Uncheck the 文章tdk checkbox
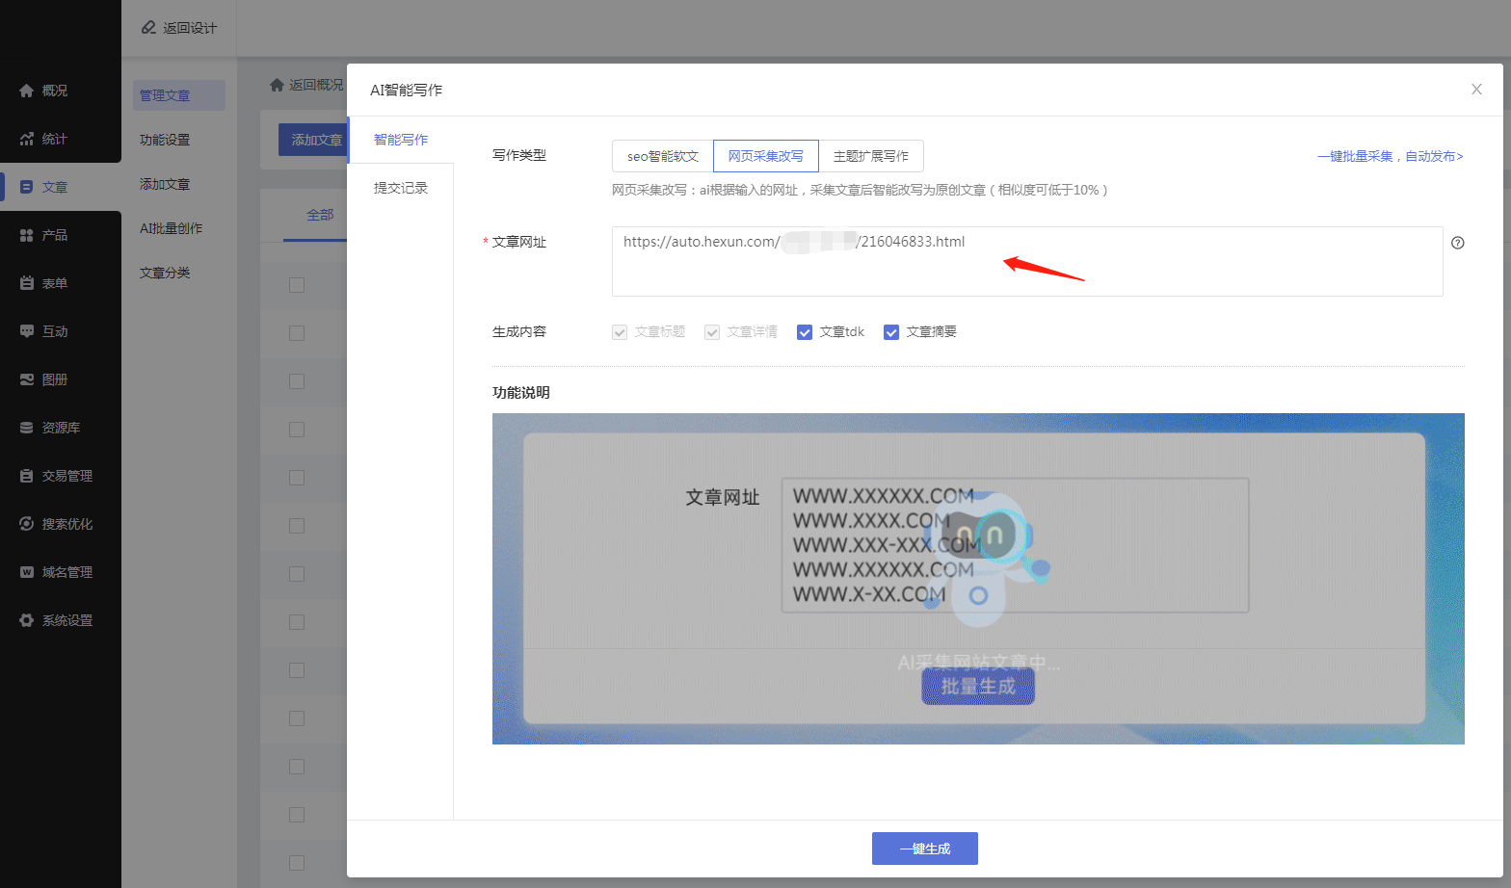Screen dimensions: 1511x888 805,332
